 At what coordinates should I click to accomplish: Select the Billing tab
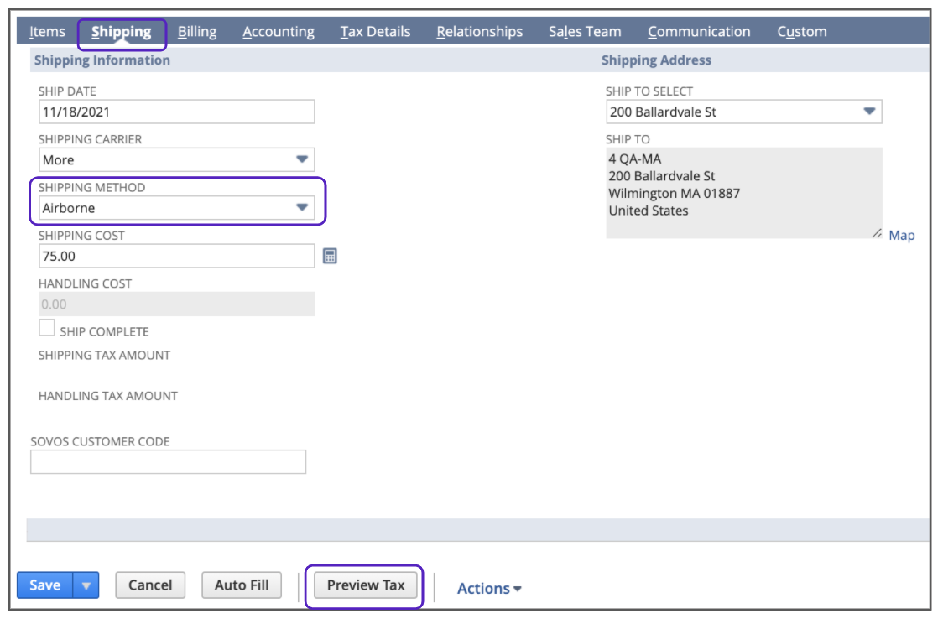click(x=197, y=32)
